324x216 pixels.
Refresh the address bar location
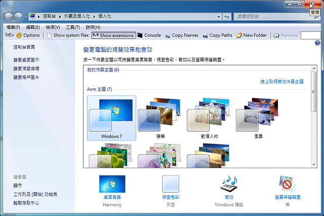(227, 17)
